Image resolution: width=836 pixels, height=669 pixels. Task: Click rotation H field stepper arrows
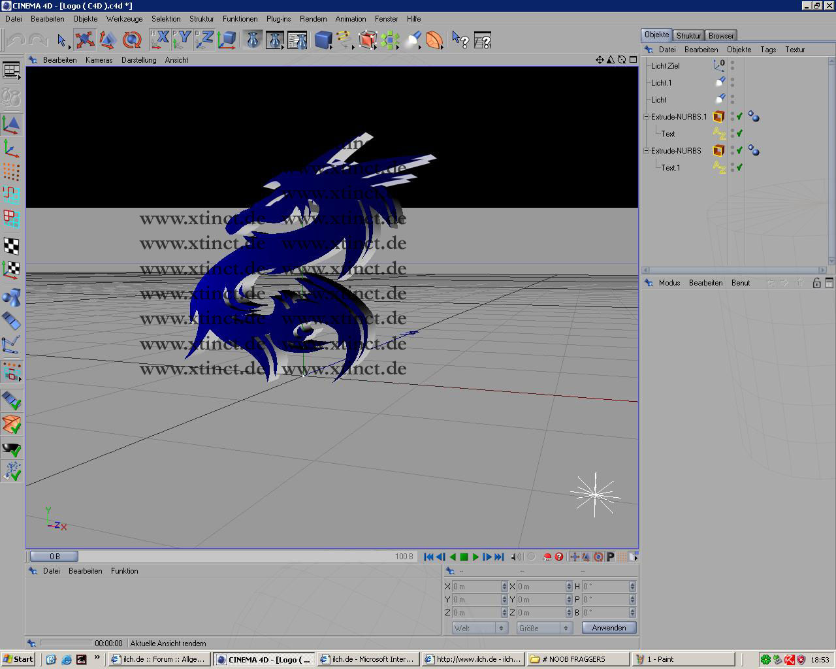tap(632, 586)
